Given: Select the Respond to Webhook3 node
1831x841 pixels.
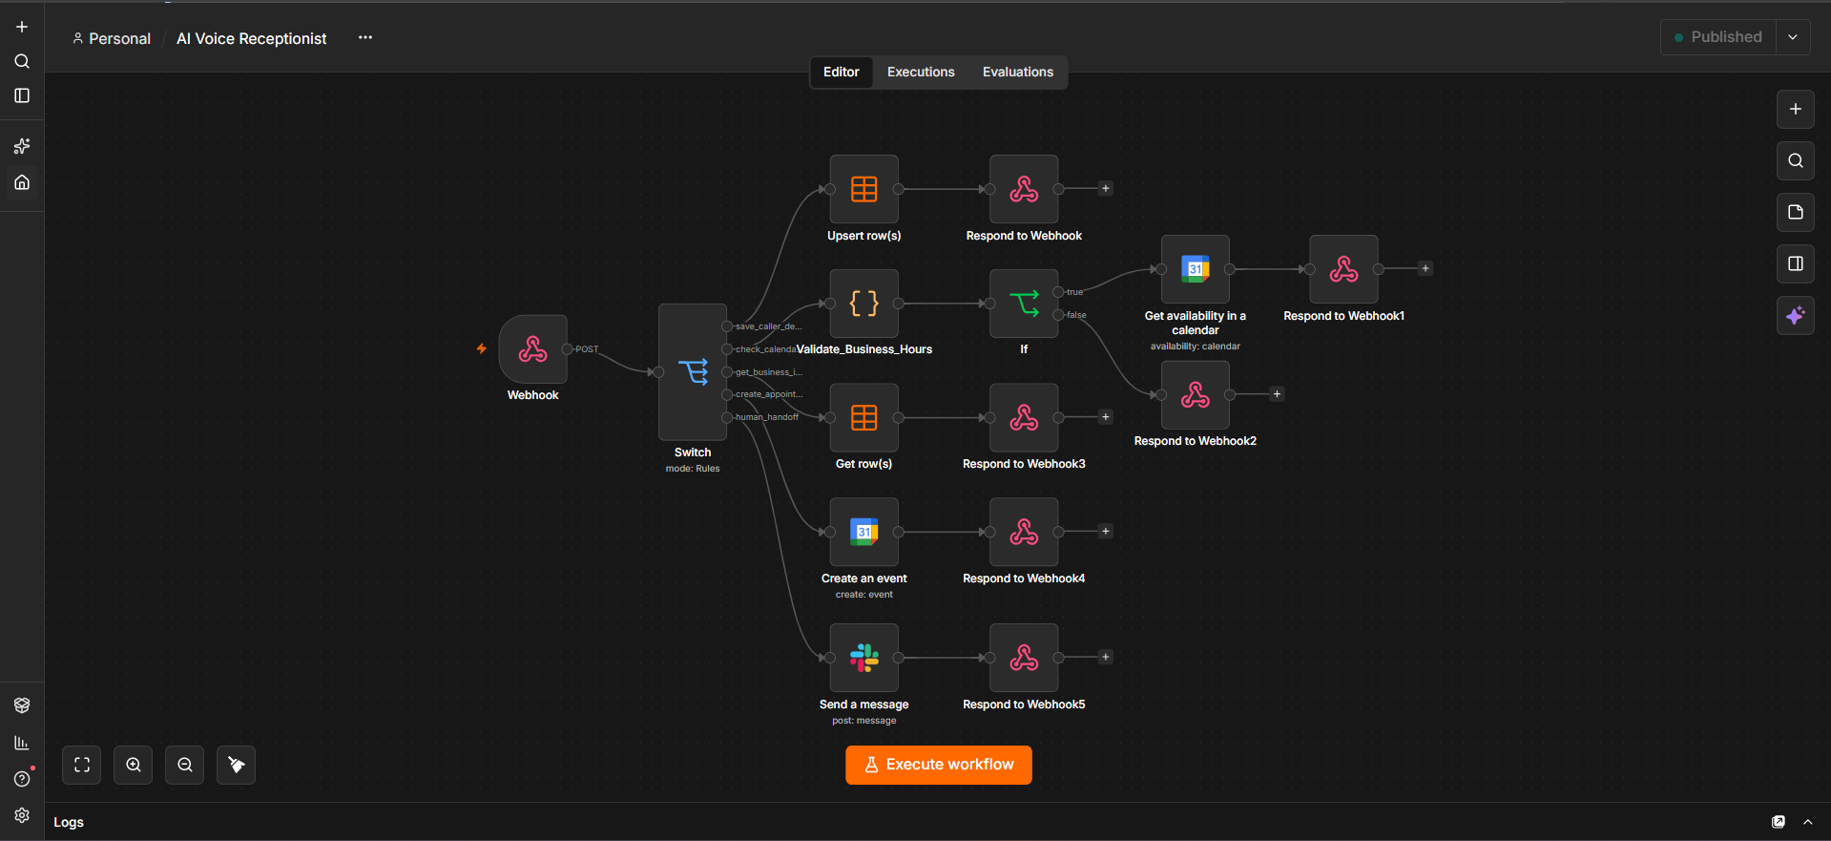Looking at the screenshot, I should pos(1024,417).
